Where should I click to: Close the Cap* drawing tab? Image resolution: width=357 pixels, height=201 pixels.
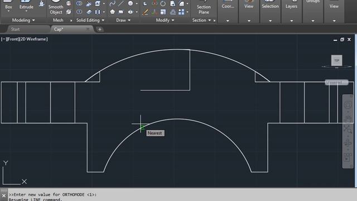tap(88, 29)
